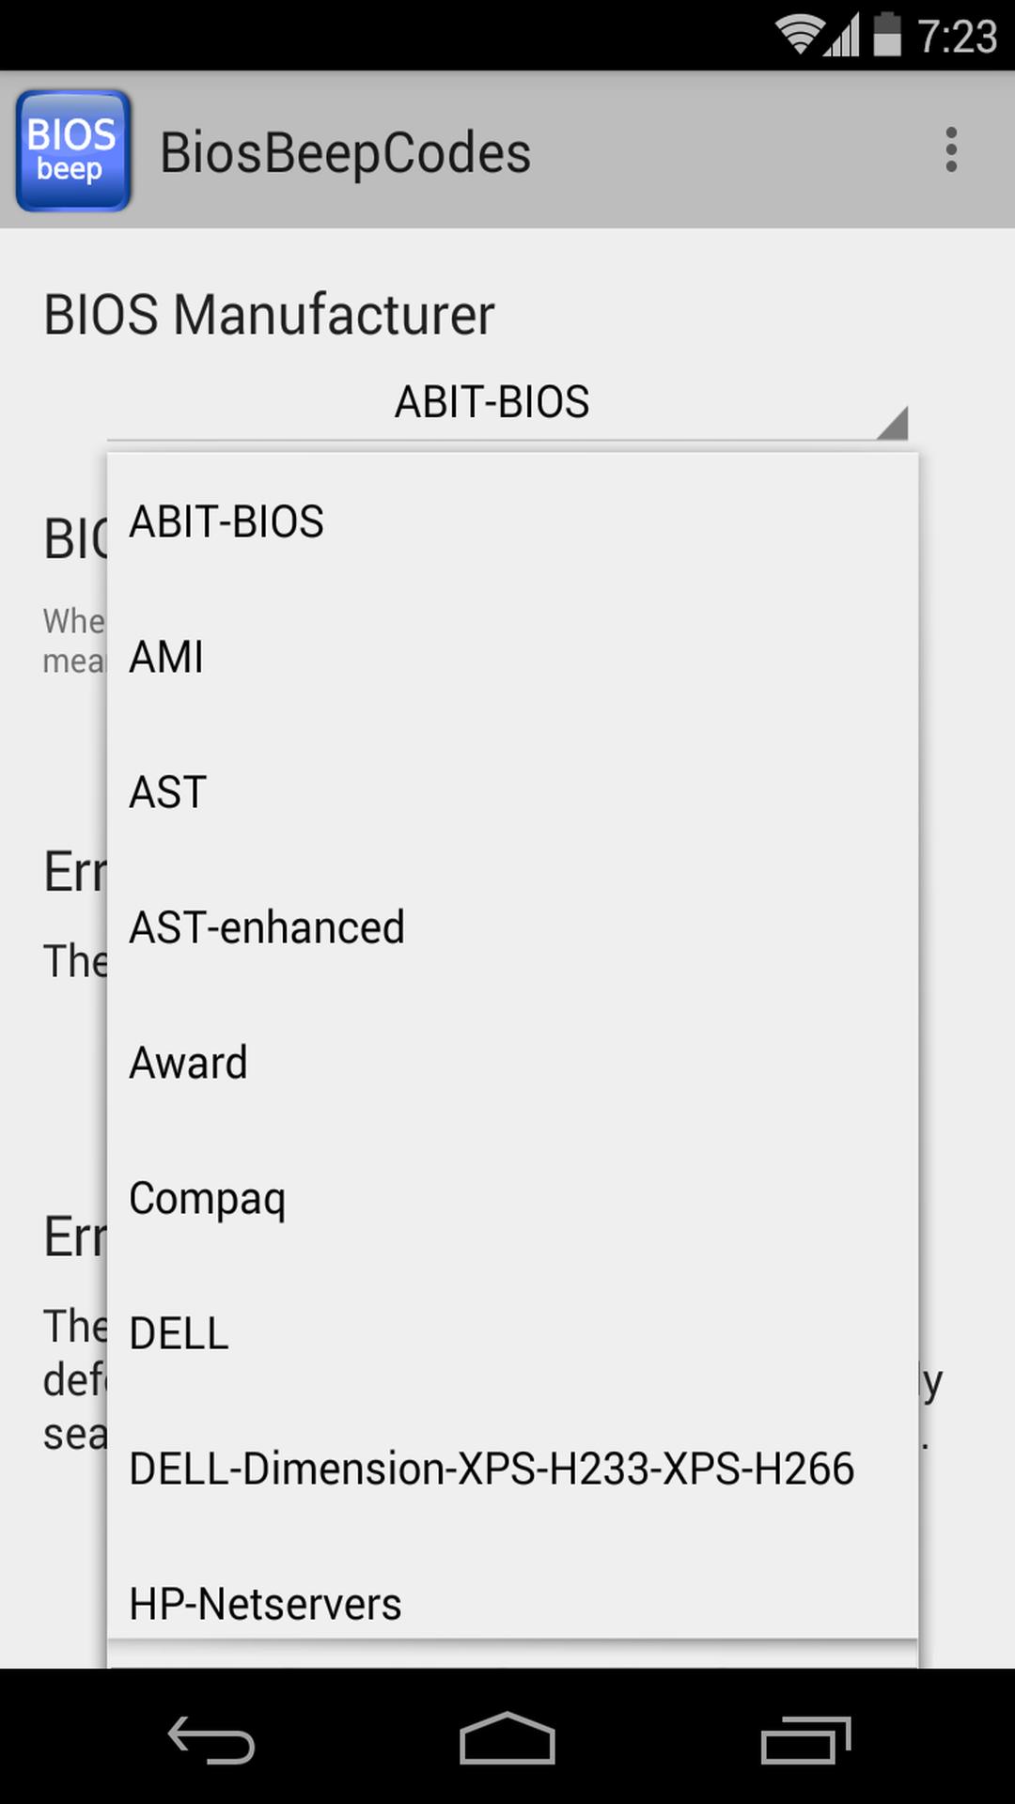Tap the BiosBeepCodes title bar
The image size is (1015, 1804).
[x=345, y=150]
